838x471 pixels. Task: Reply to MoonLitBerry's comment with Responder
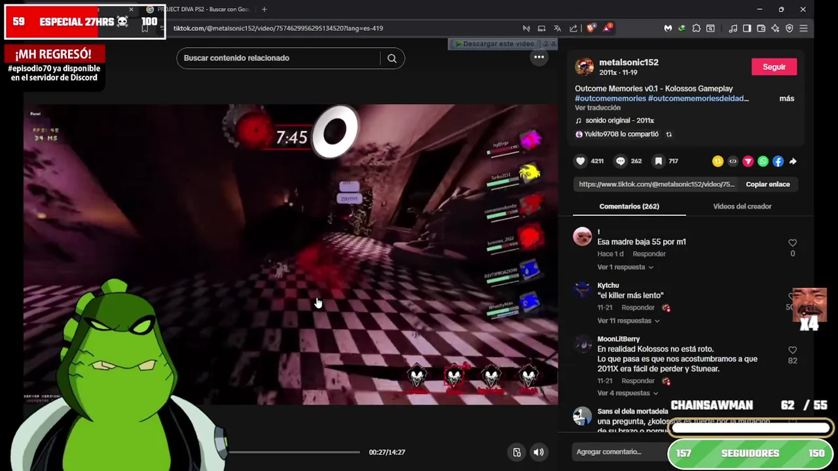coord(638,381)
